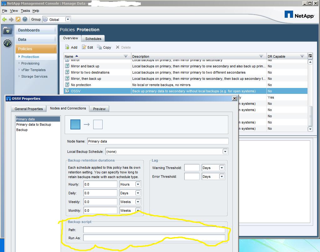Open the Dashboards navigation section
Image resolution: width=320 pixels, height=252 pixels.
[x=36, y=30]
